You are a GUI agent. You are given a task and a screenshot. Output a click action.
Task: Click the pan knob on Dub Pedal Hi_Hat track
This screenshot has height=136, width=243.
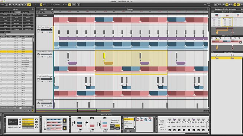38,30
